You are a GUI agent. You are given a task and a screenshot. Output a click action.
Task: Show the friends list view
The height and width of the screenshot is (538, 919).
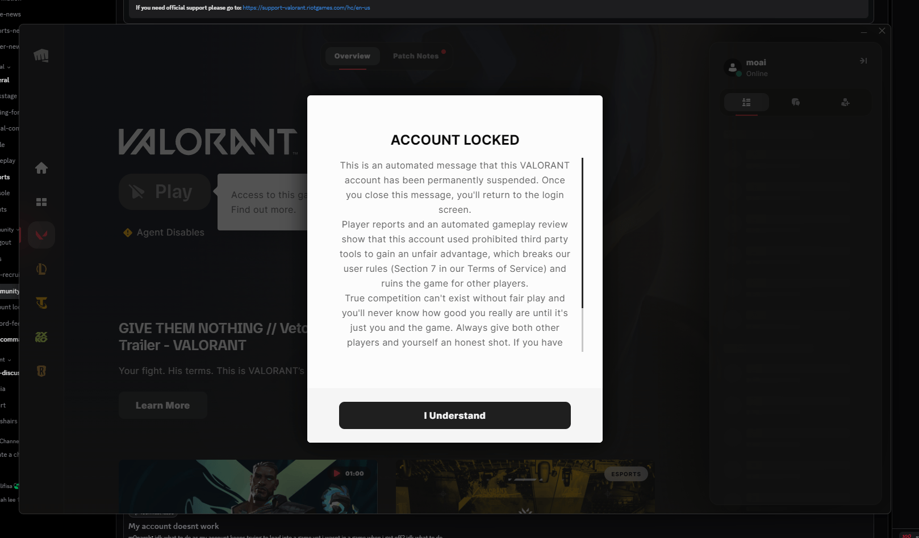[x=746, y=103]
